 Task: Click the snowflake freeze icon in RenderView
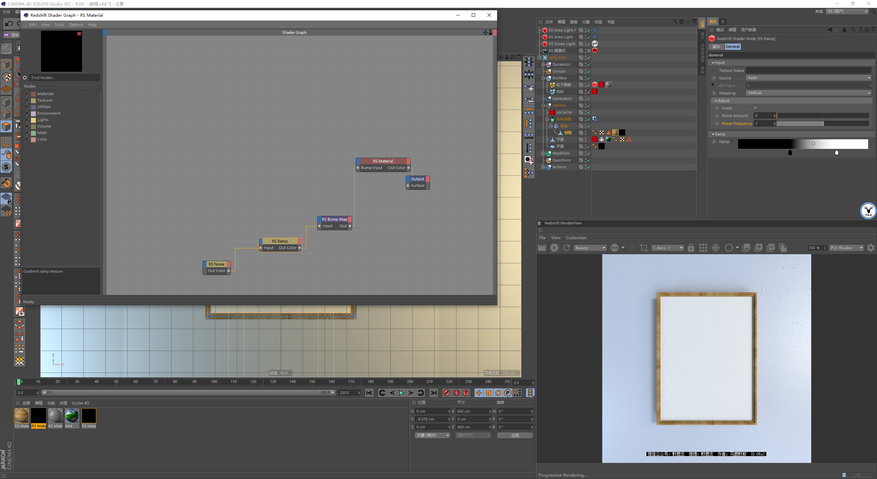point(716,248)
